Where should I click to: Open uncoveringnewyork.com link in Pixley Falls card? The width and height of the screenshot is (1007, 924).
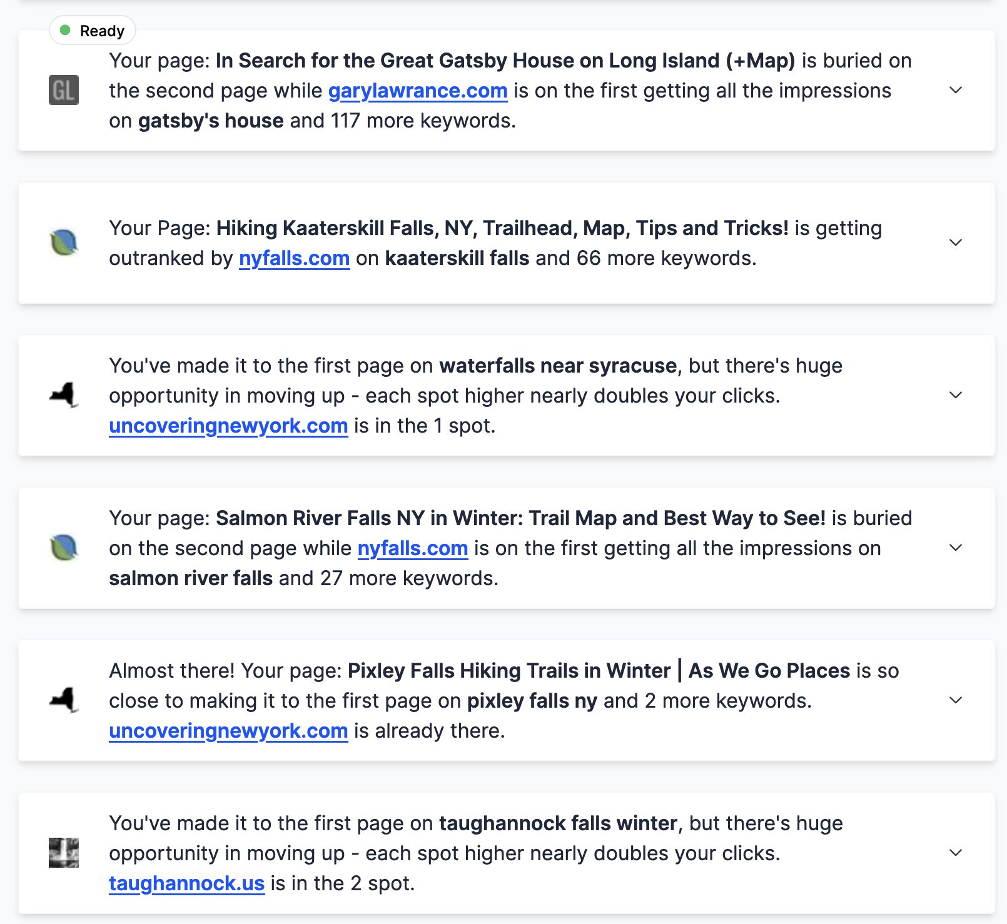tap(228, 731)
